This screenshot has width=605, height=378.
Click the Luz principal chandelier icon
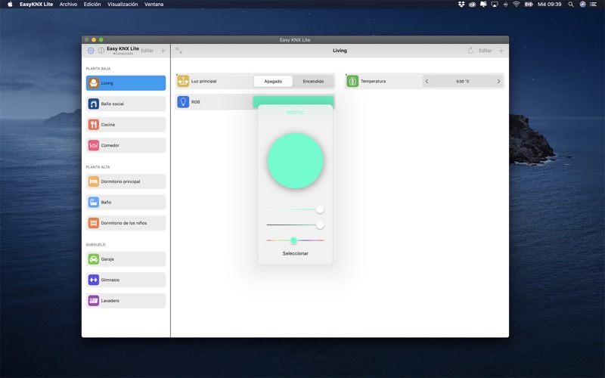pyautogui.click(x=183, y=81)
